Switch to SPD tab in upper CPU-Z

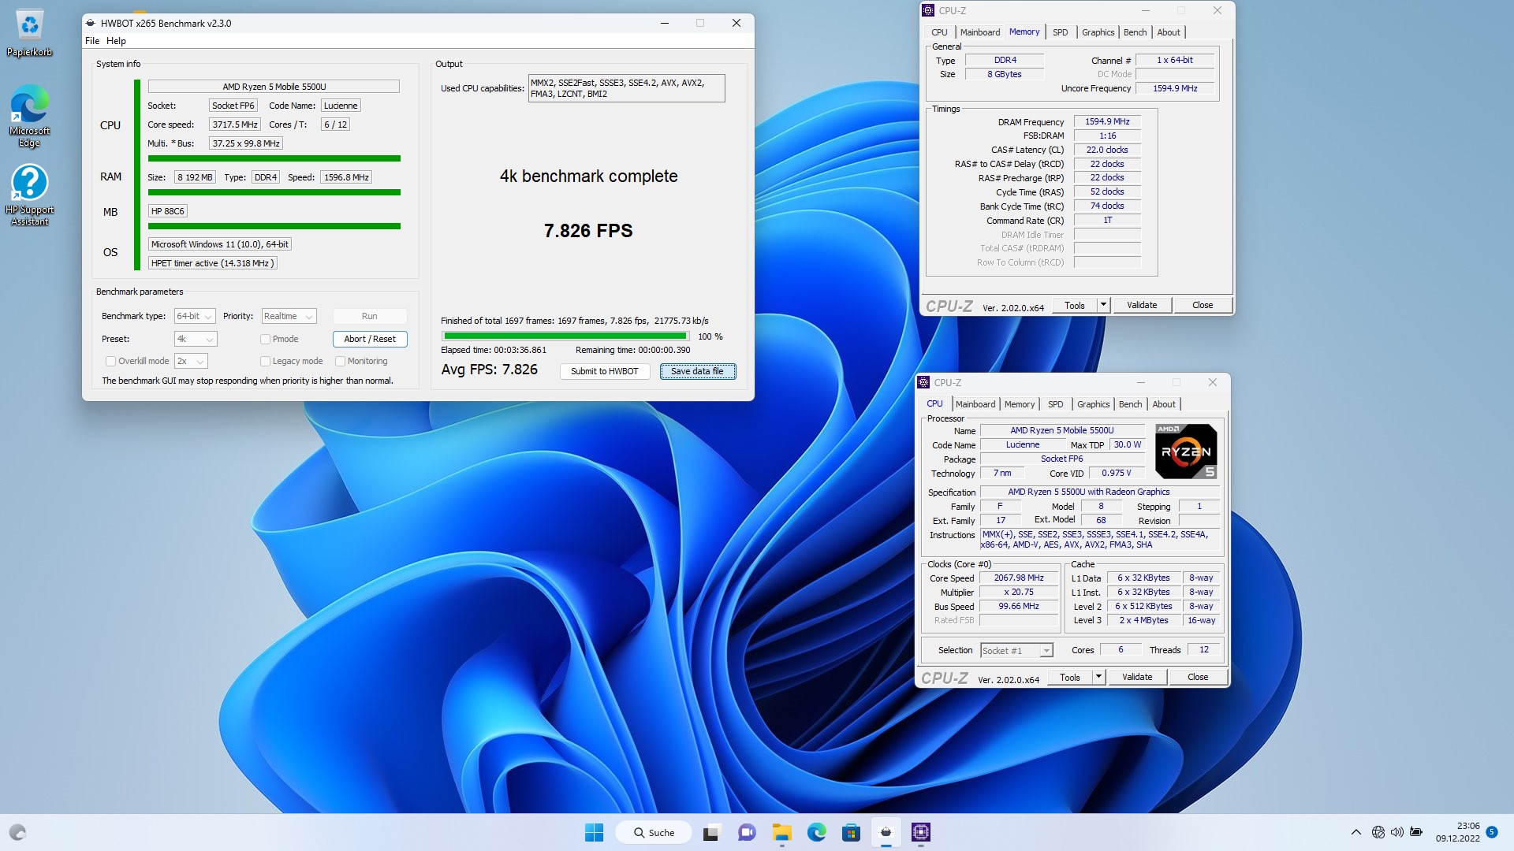(x=1060, y=32)
